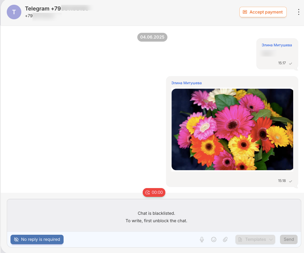Click the checkmark beside the 15:17 timestamp
The image size is (304, 253).
[x=290, y=63]
